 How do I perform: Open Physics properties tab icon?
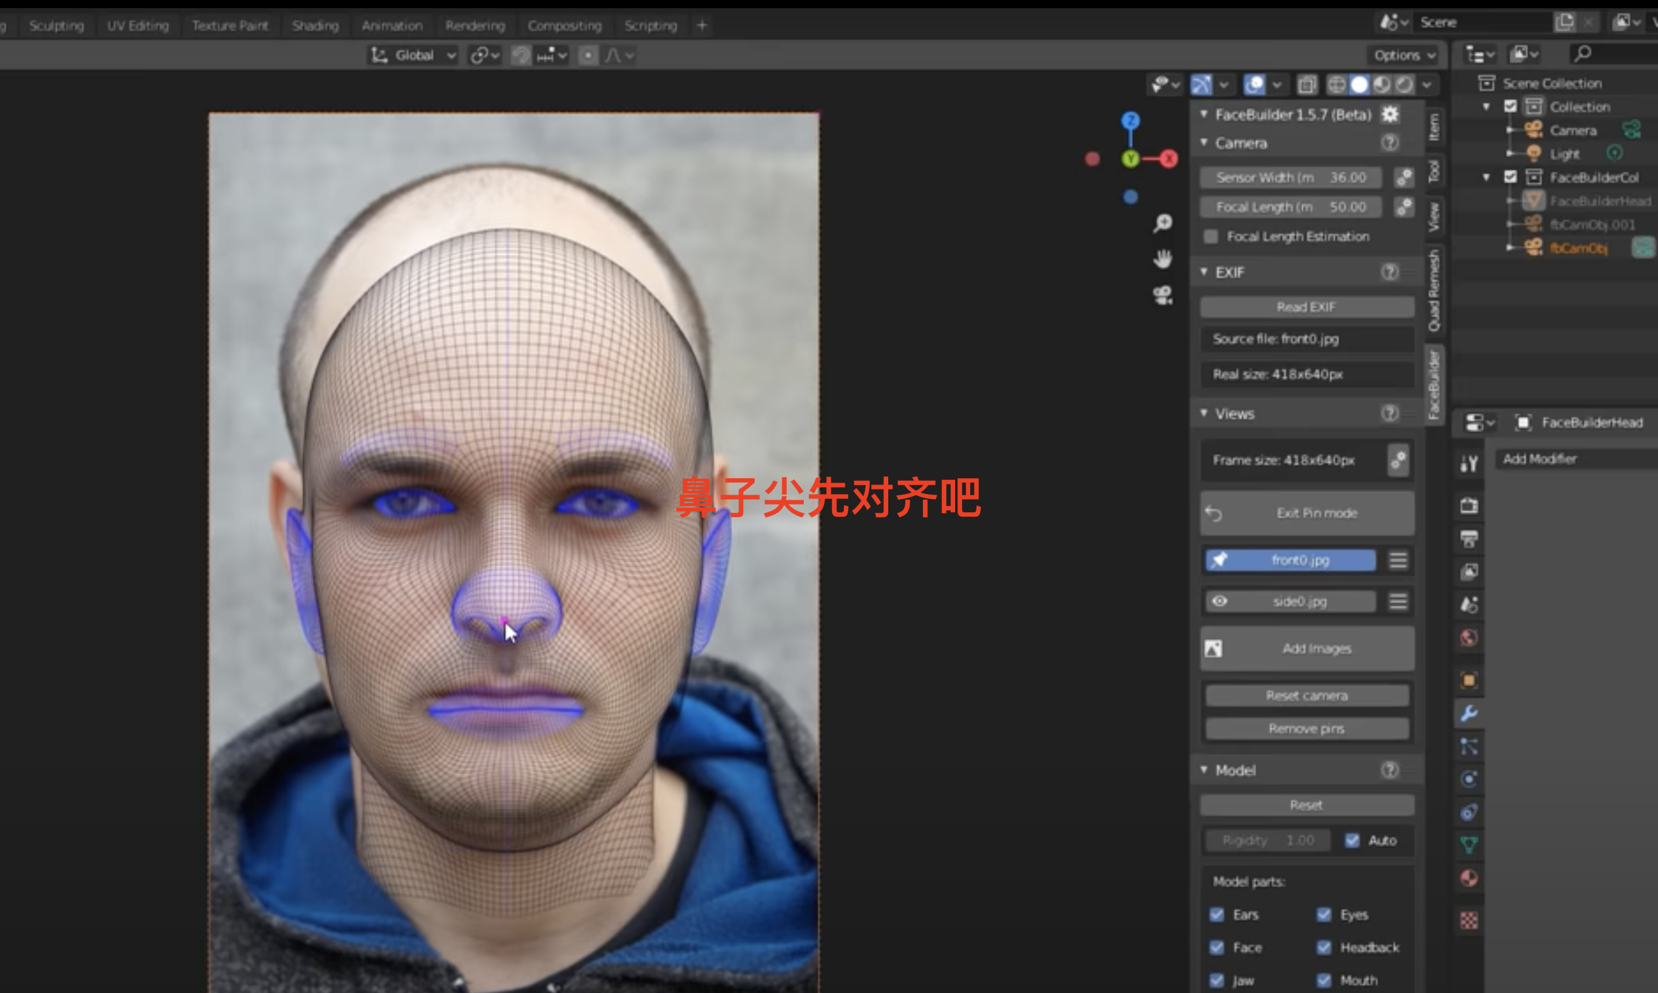(1469, 779)
